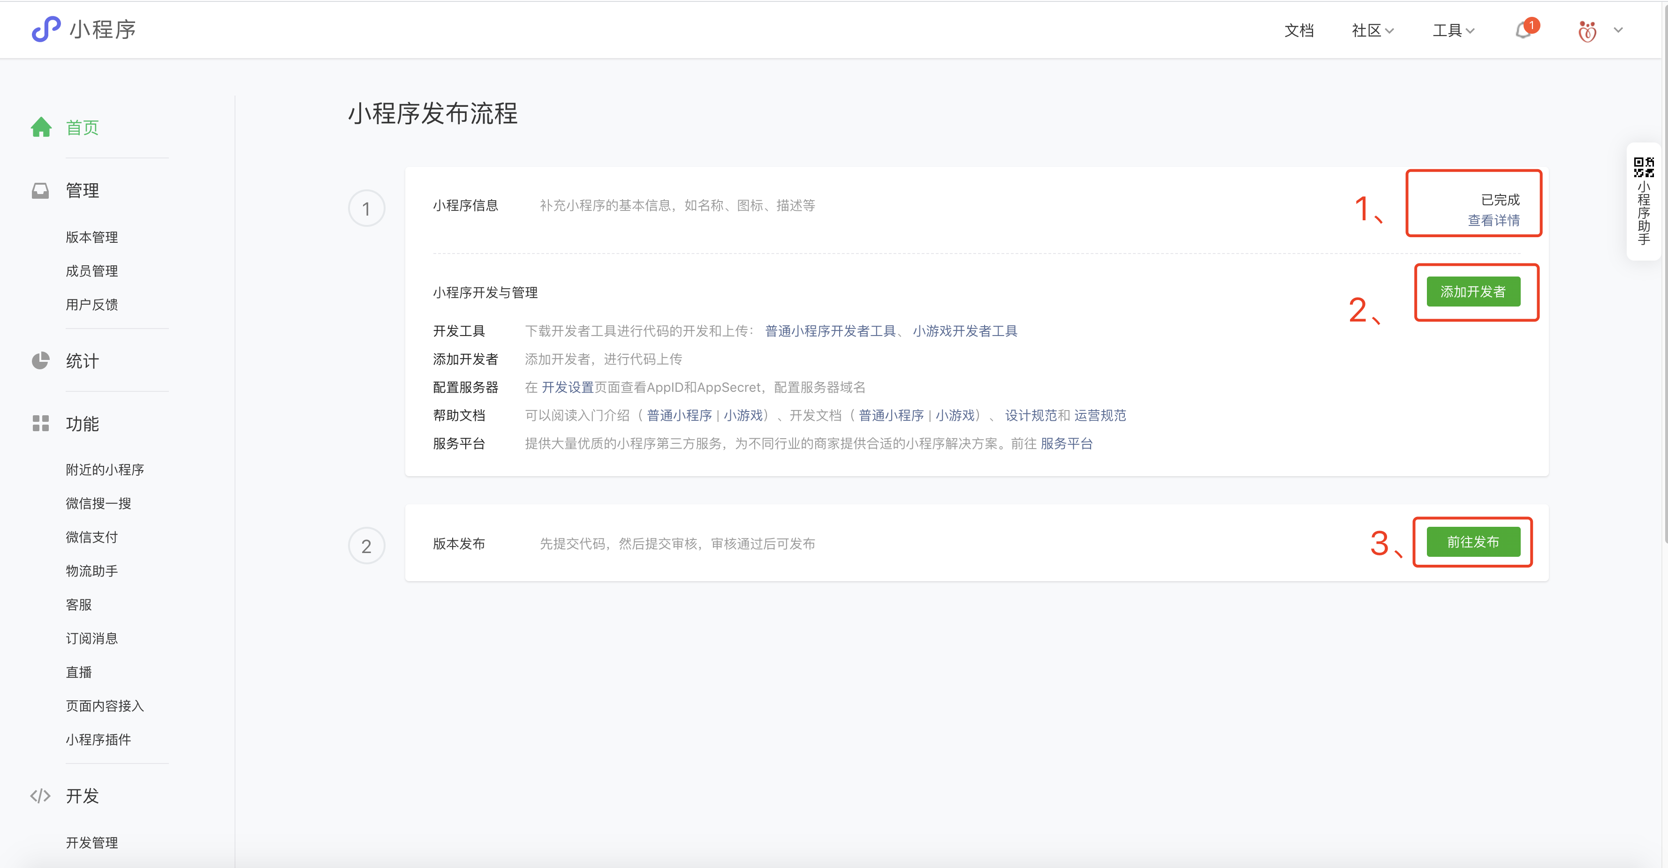
Task: Switch to 成员管理 in the sidebar
Action: click(x=91, y=270)
